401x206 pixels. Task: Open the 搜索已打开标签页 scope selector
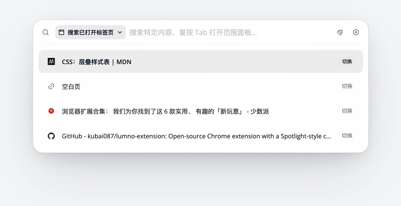(x=91, y=32)
